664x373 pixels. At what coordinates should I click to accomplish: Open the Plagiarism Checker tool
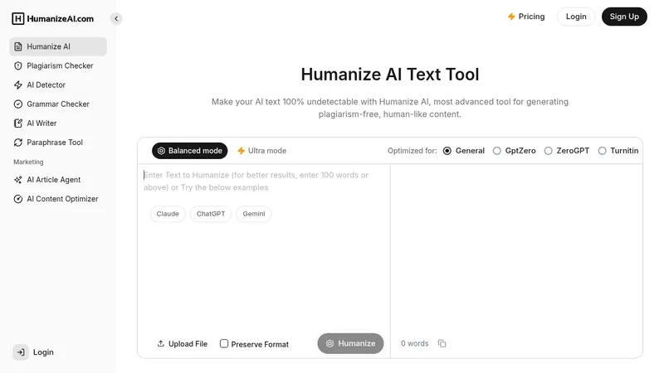pos(58,65)
